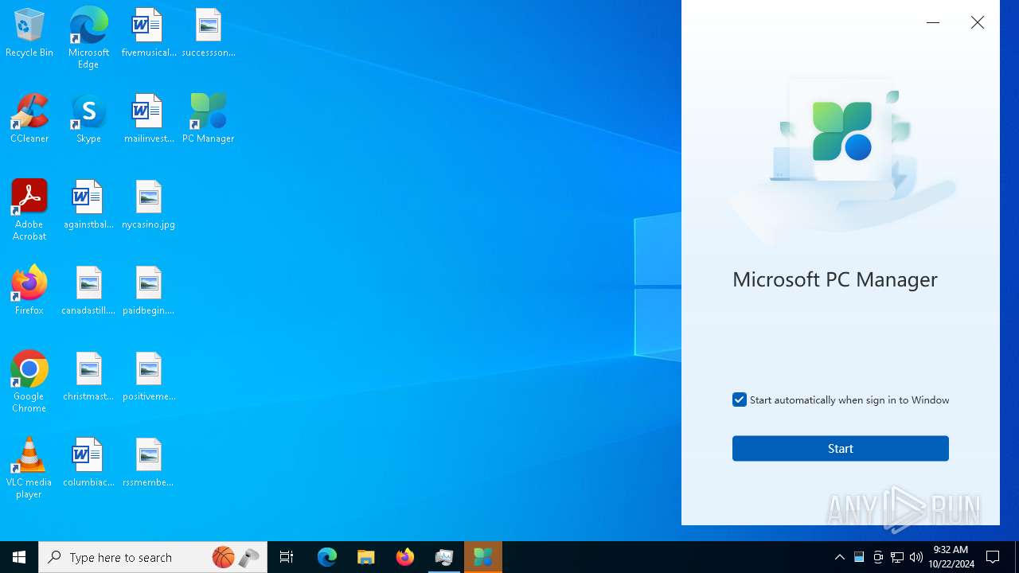This screenshot has height=573, width=1019.
Task: Select the paidbegin image file icon
Action: click(148, 291)
